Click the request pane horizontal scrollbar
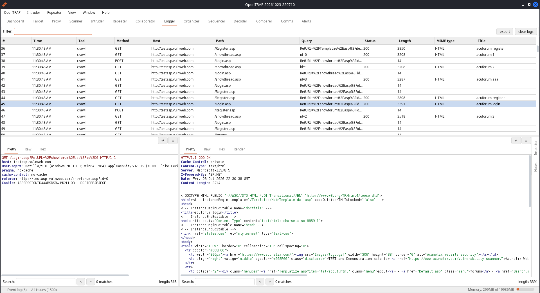Screen dimensions: 540x293 (65, 275)
